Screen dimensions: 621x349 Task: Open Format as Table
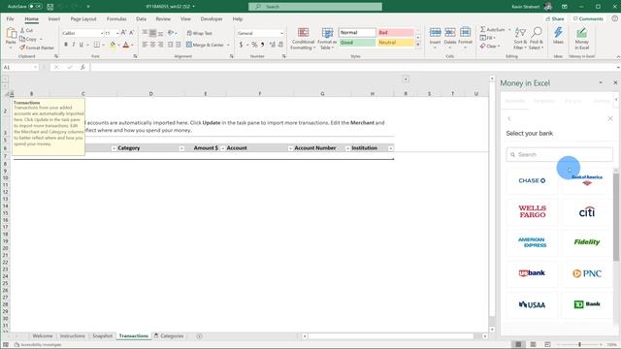(327, 39)
